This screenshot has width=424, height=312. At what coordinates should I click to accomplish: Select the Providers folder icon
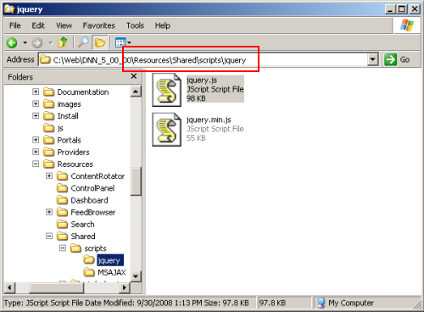pos(48,152)
